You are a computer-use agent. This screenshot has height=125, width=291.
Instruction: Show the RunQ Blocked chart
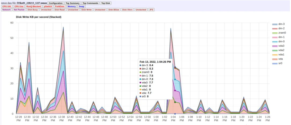(x=33, y=6)
